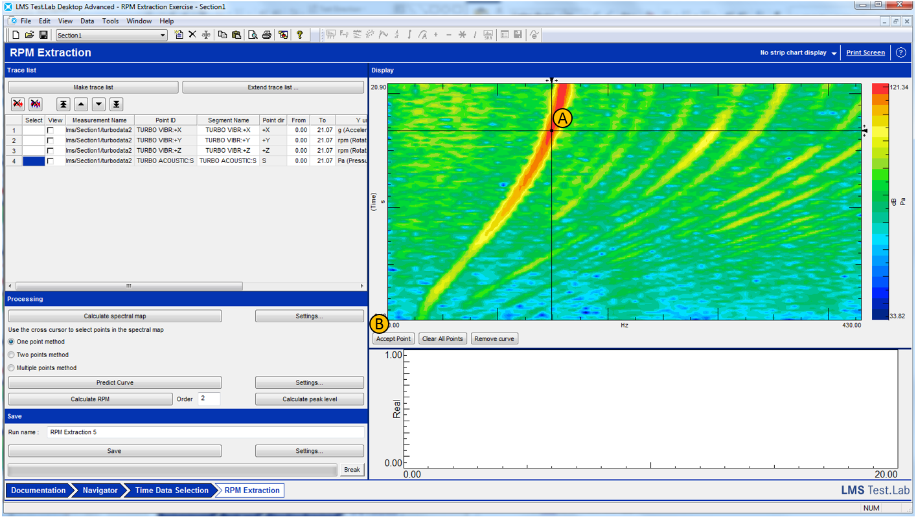Click the Accept Point button

[x=394, y=338]
